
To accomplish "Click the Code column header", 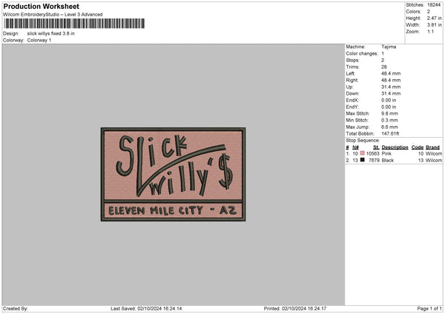I will (417, 147).
